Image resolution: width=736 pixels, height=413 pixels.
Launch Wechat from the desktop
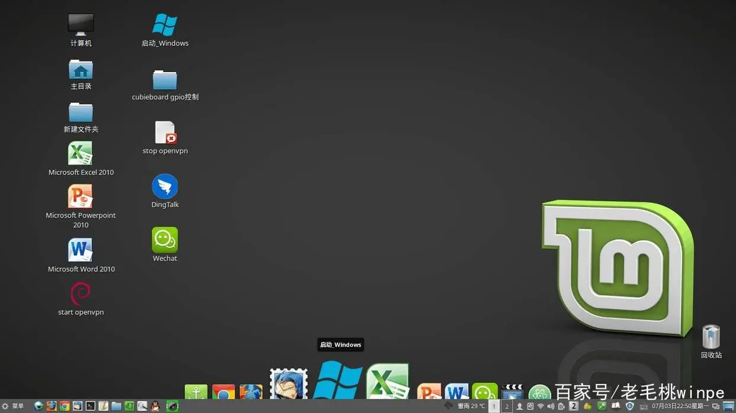[x=165, y=244]
